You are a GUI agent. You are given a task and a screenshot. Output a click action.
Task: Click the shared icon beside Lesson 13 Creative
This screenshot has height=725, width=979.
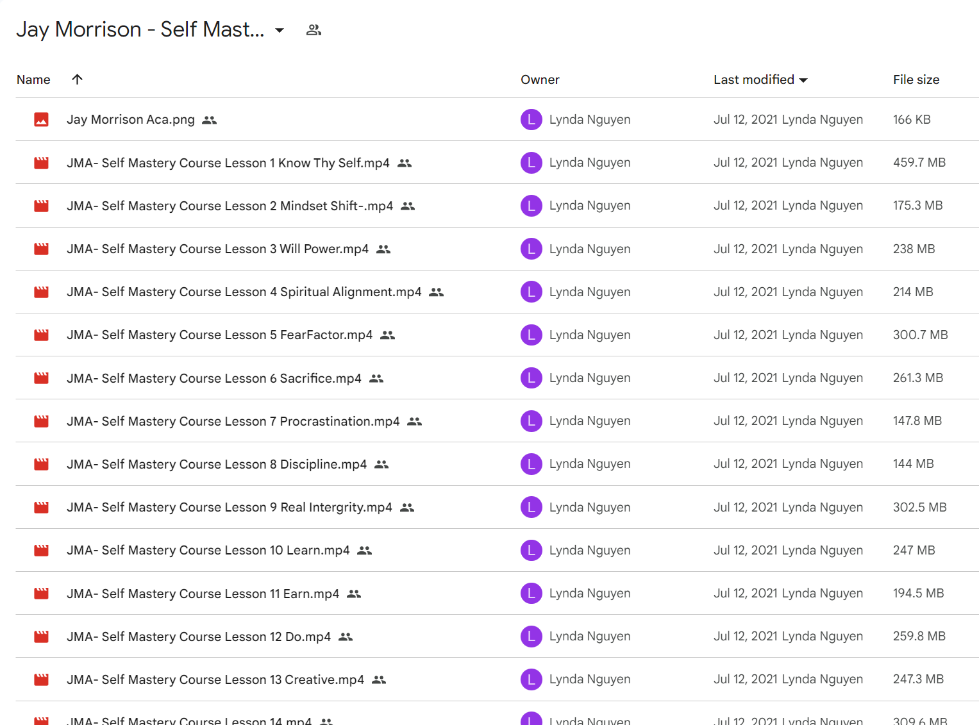pos(379,679)
